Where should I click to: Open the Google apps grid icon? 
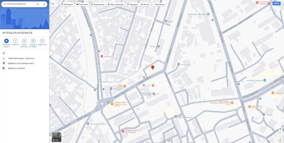click(269, 3)
